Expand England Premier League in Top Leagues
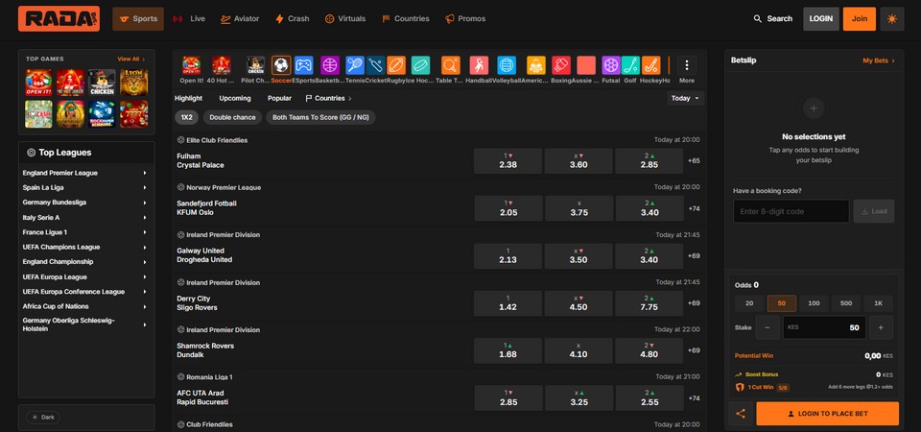This screenshot has height=432, width=921. 85,173
